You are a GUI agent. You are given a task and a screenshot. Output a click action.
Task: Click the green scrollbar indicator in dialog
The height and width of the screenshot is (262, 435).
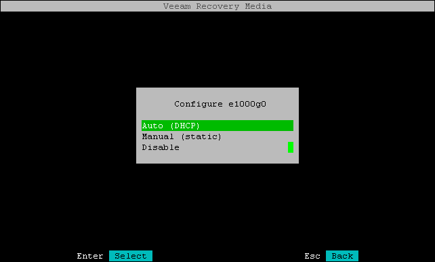pyautogui.click(x=291, y=147)
